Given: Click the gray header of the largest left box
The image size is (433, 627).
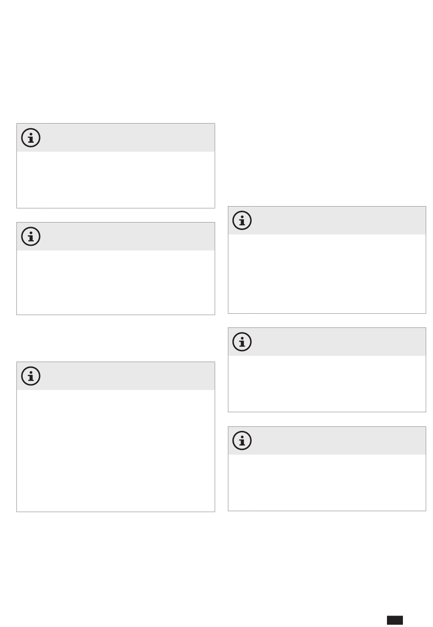Looking at the screenshot, I should [x=116, y=376].
